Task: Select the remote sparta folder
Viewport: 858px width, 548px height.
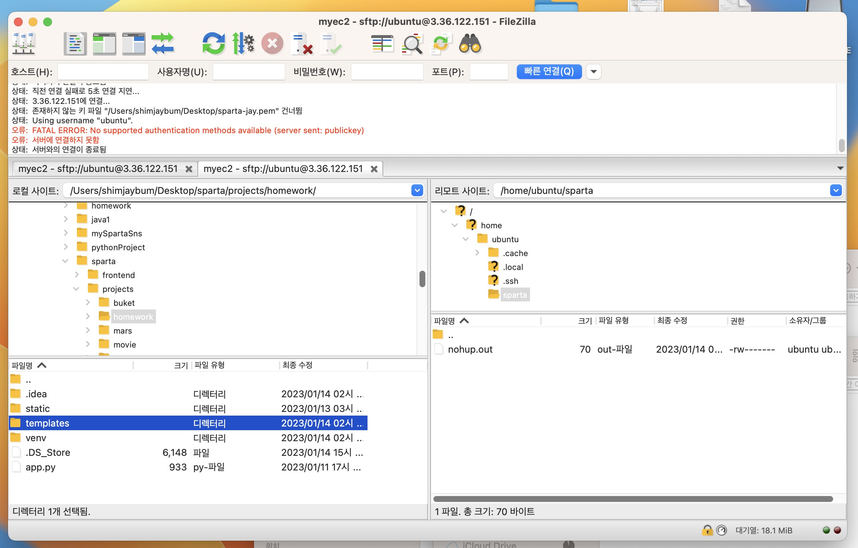Action: point(515,295)
